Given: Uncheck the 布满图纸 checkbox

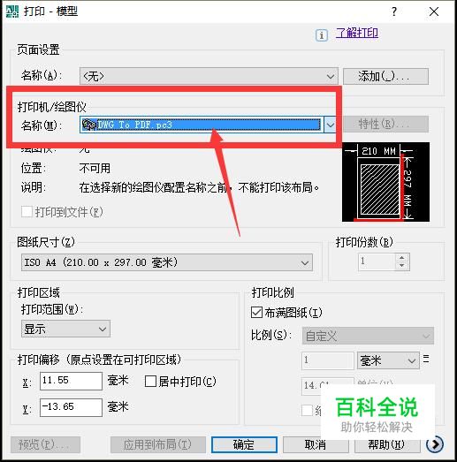Looking at the screenshot, I should click(x=256, y=313).
